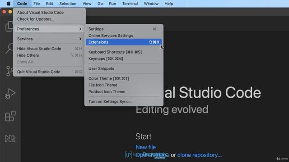Choose Quit Visual Studio Code

pyautogui.click(x=49, y=72)
